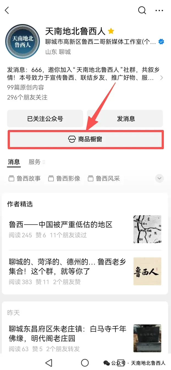Open the three-dot more menu
This screenshot has height=370, width=171.
[159, 10]
